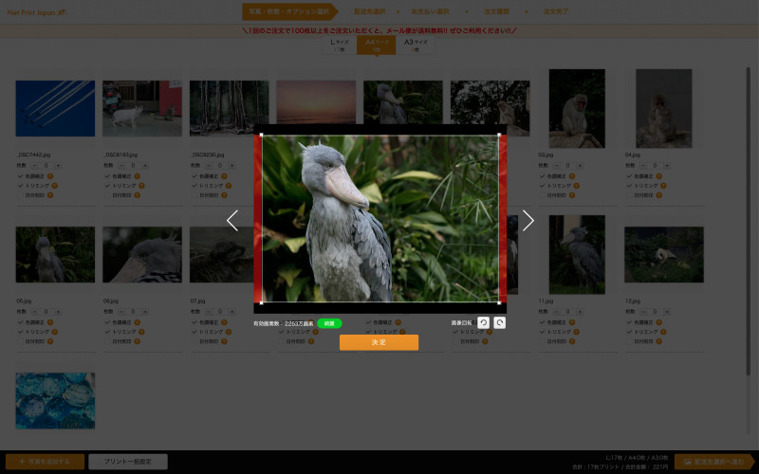This screenshot has width=759, height=474.
Task: Enable 日付刻印 checkbox for _DSC7442.jpg
Action: pyautogui.click(x=20, y=195)
